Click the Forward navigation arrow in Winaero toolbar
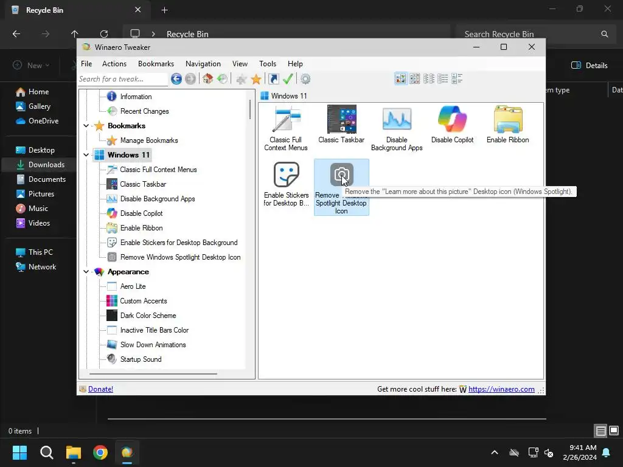623x467 pixels. [190, 79]
